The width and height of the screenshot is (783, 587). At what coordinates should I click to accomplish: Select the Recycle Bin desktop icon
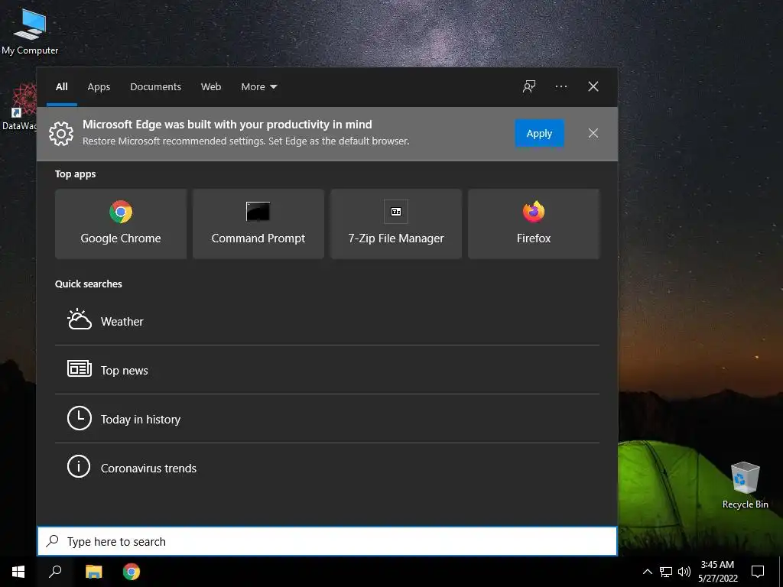pos(745,485)
